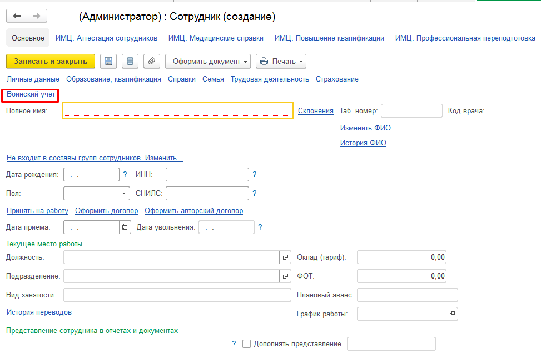The width and height of the screenshot is (541, 359).
Task: Click the help question mark next to ИНН
Action: tap(254, 174)
